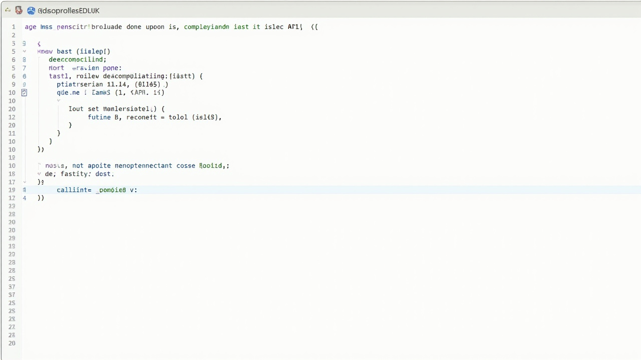Viewport: 641px width, 360px height.
Task: Click the red app icon in title bar
Action: (19, 10)
